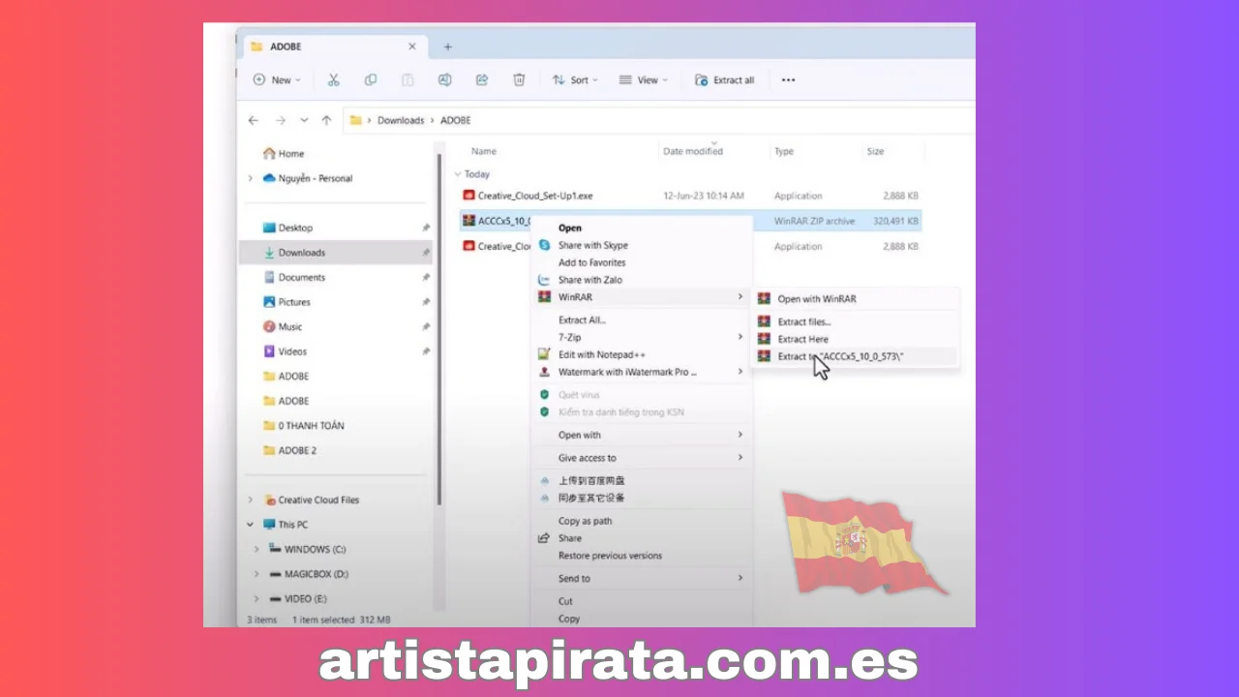Open recent locations dropdown arrow
Screen dimensions: 1239x697
(x=304, y=120)
